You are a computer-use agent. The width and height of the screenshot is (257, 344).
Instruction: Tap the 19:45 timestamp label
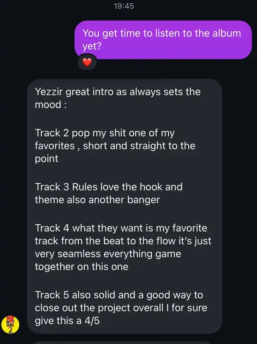(x=124, y=6)
